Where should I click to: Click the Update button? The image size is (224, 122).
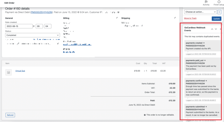pyautogui.click(x=216, y=19)
